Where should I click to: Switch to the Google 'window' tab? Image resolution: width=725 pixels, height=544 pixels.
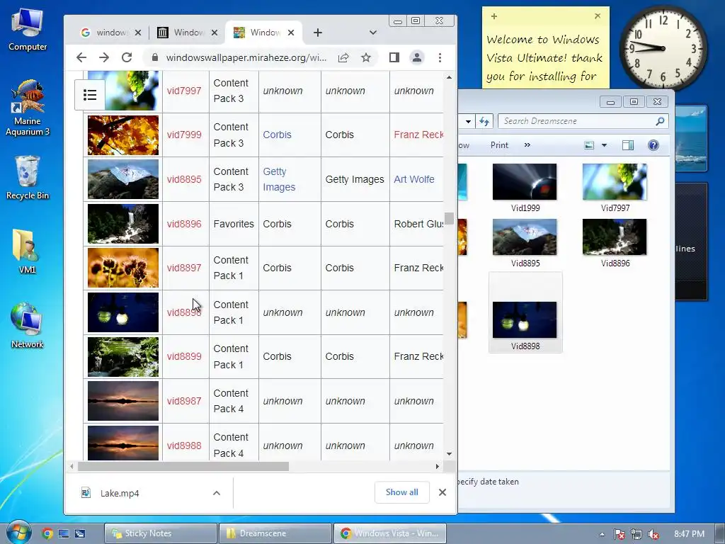[x=110, y=33]
